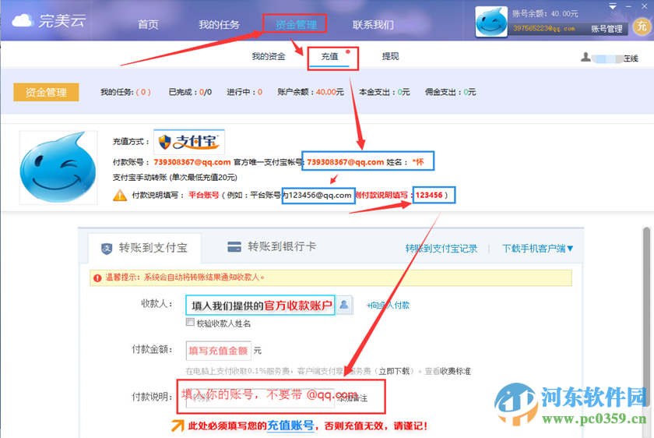Click the header user avatar
The width and height of the screenshot is (654, 438).
point(491,22)
